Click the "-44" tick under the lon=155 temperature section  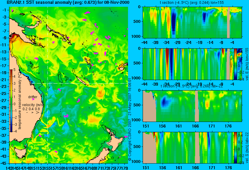click(144, 43)
